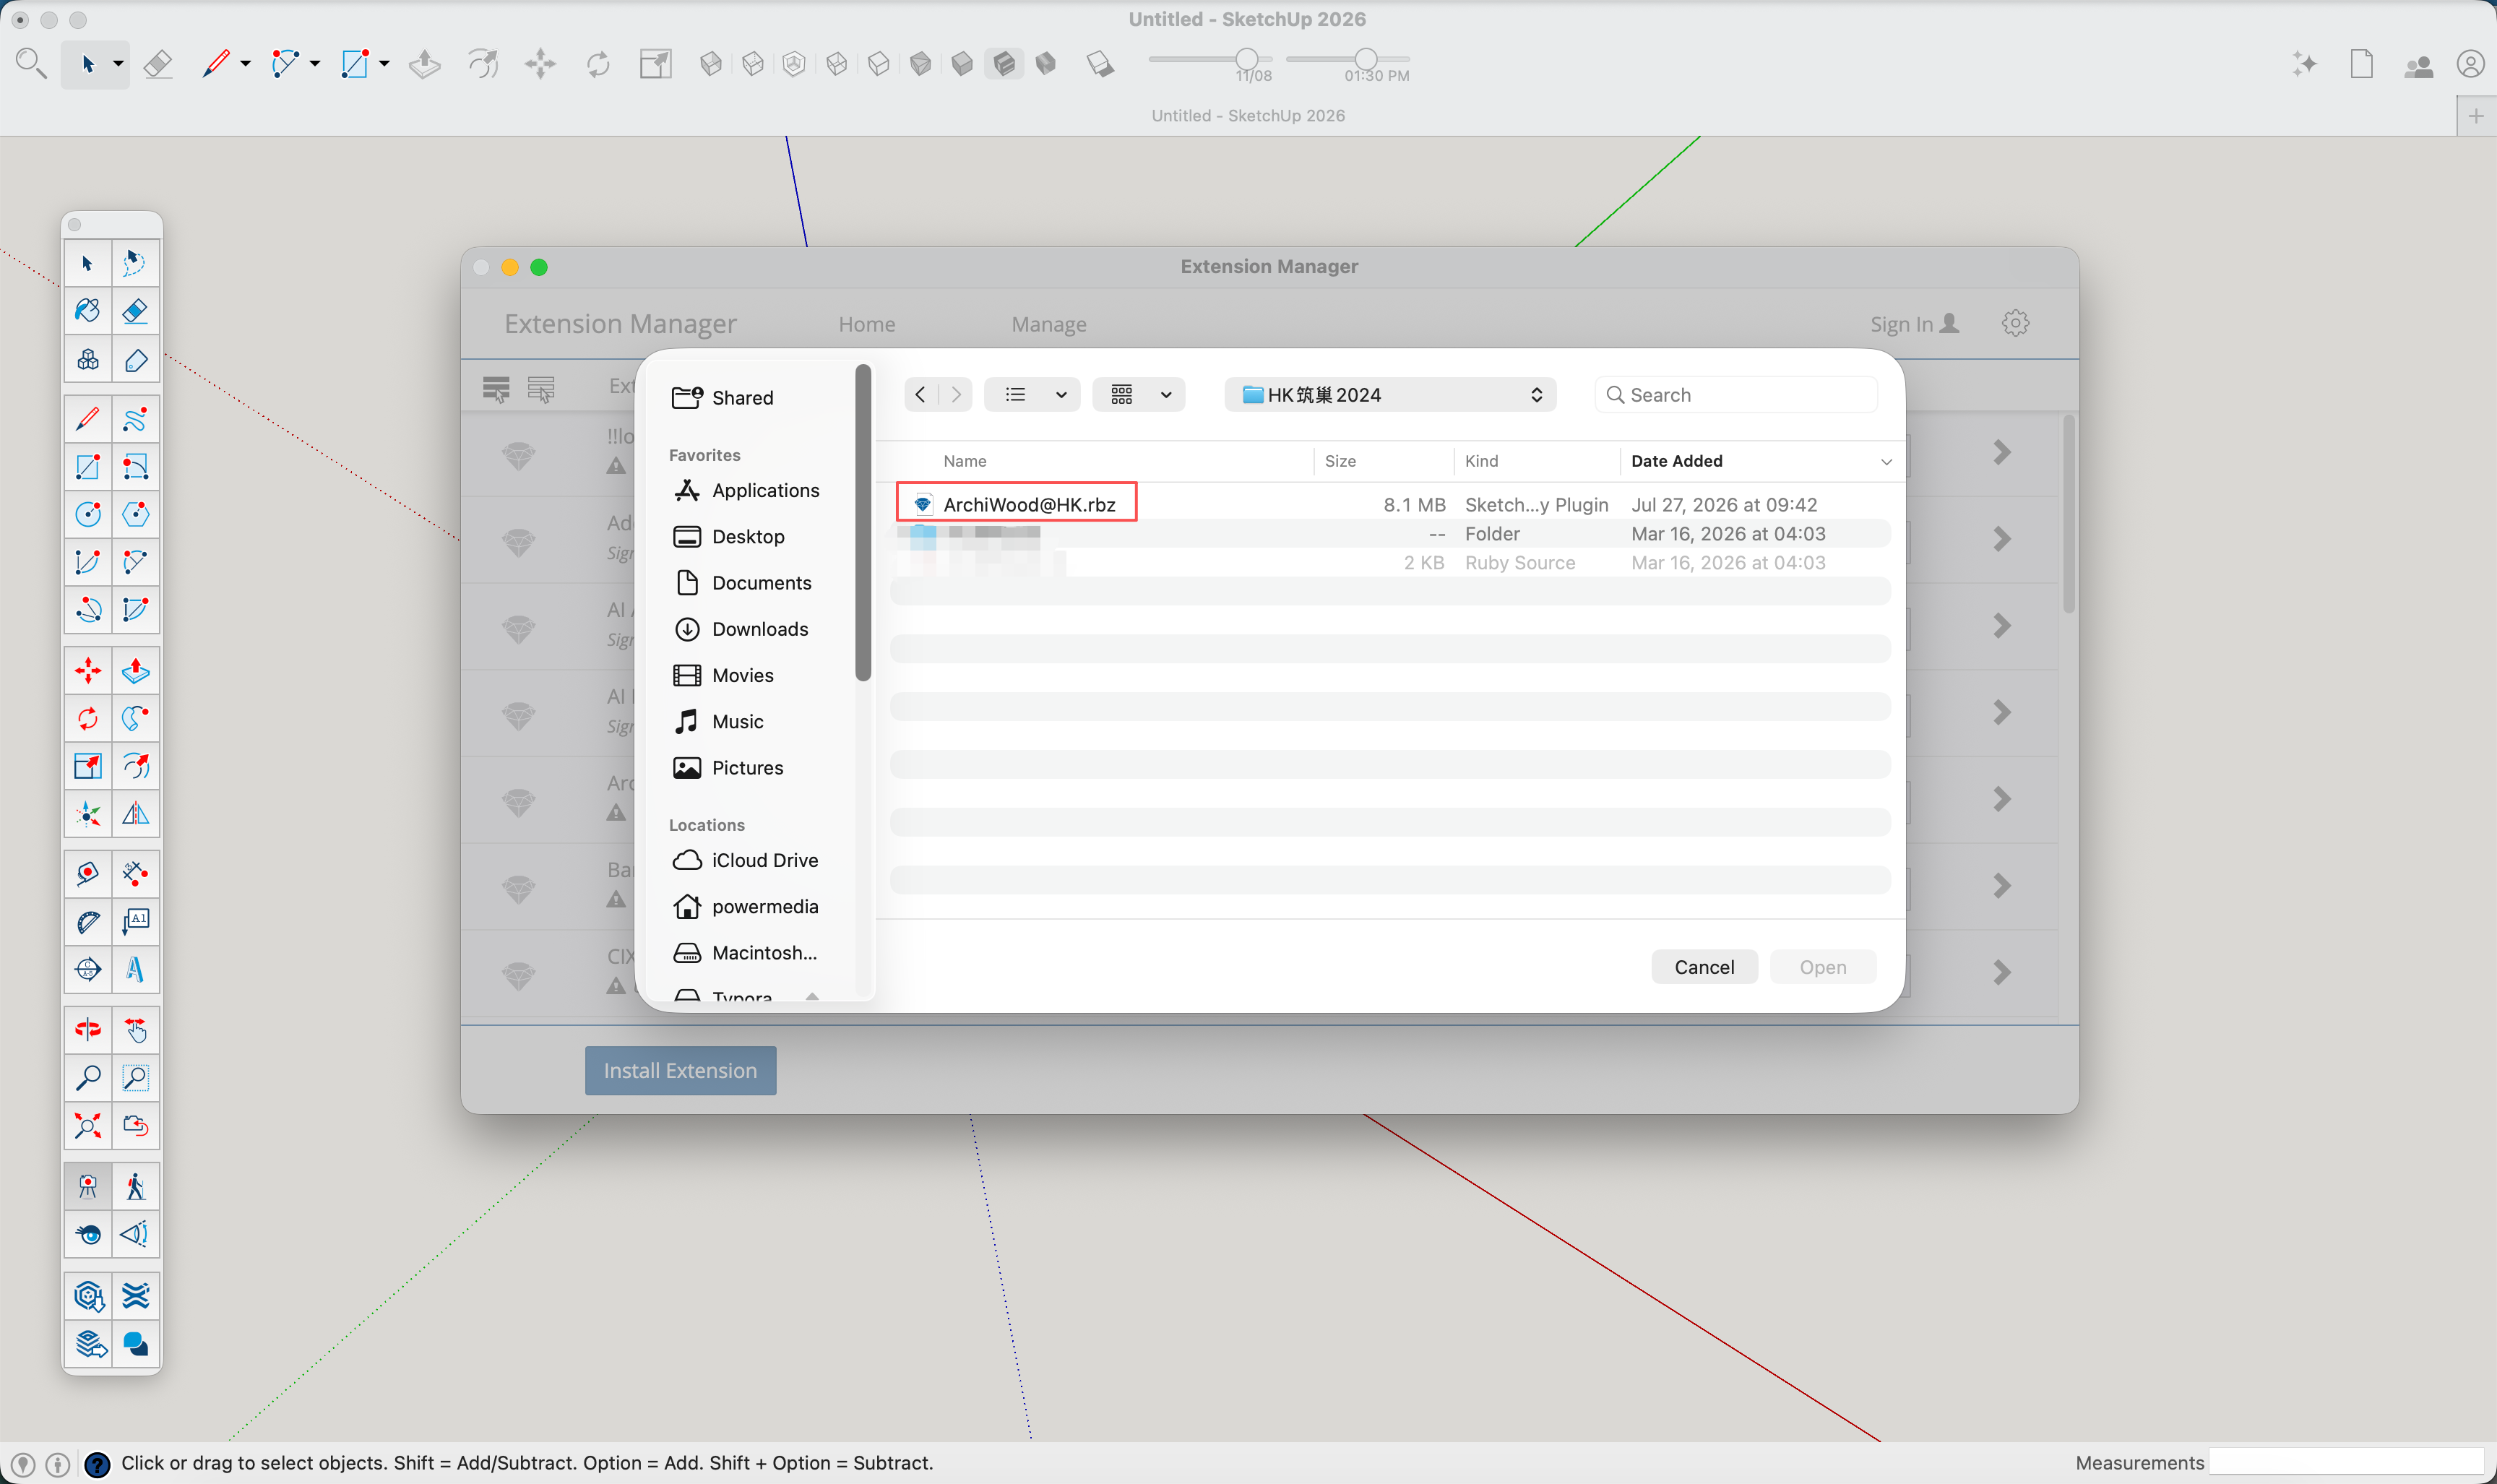
Task: Select the 3D Text tool icon
Action: click(135, 969)
